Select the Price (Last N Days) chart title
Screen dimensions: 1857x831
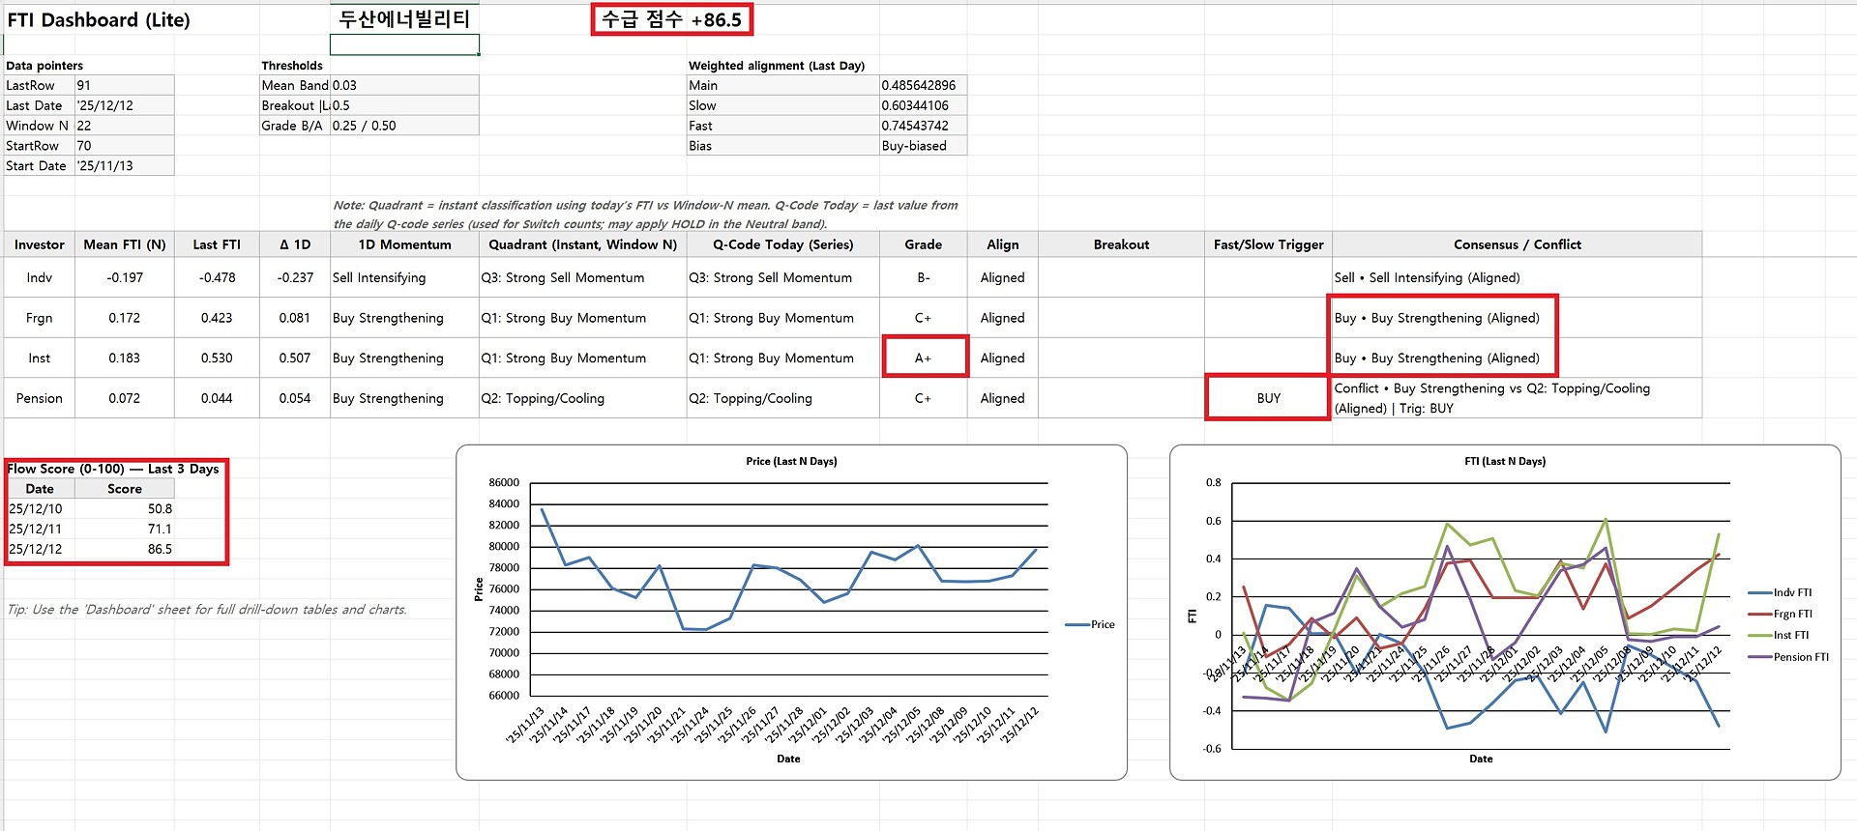[x=791, y=461]
